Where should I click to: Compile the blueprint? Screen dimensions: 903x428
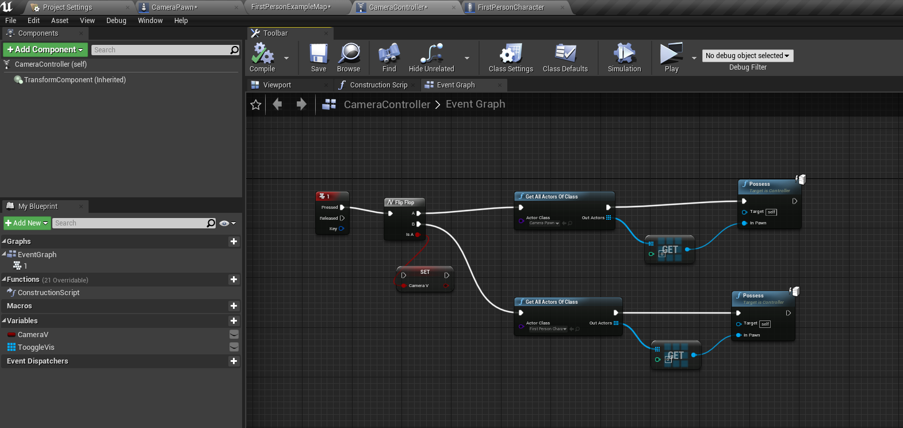click(x=262, y=58)
